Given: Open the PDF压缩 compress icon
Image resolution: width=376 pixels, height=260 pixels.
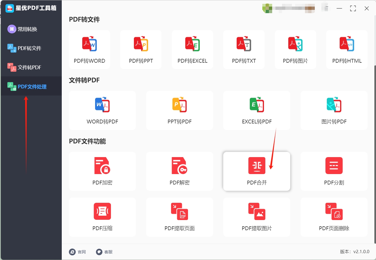Looking at the screenshot, I should 102,211.
